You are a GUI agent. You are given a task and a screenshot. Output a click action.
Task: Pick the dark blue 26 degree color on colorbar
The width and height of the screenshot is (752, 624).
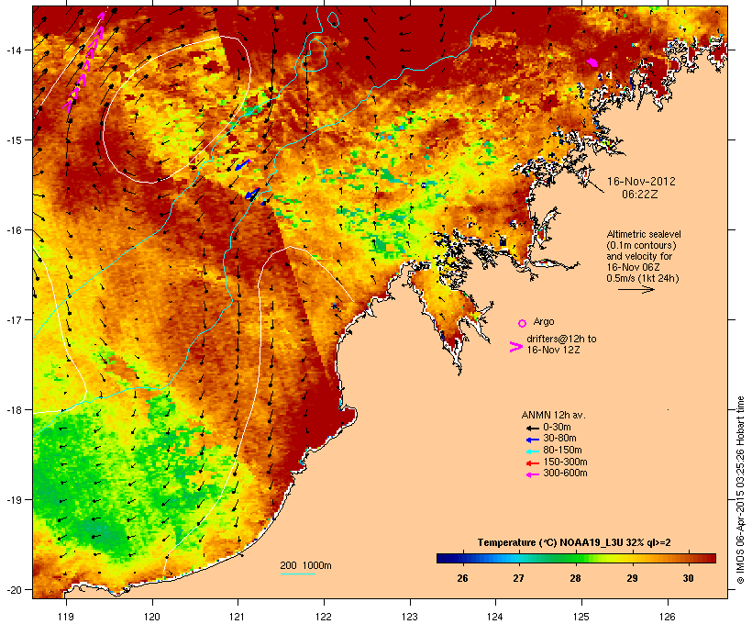[462, 558]
